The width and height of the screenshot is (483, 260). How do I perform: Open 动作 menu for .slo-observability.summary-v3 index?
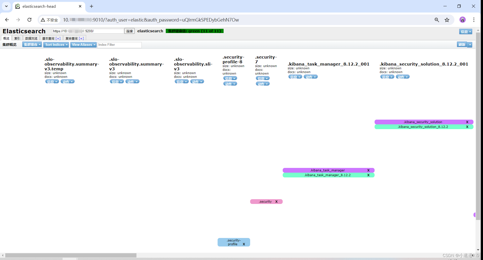[132, 82]
